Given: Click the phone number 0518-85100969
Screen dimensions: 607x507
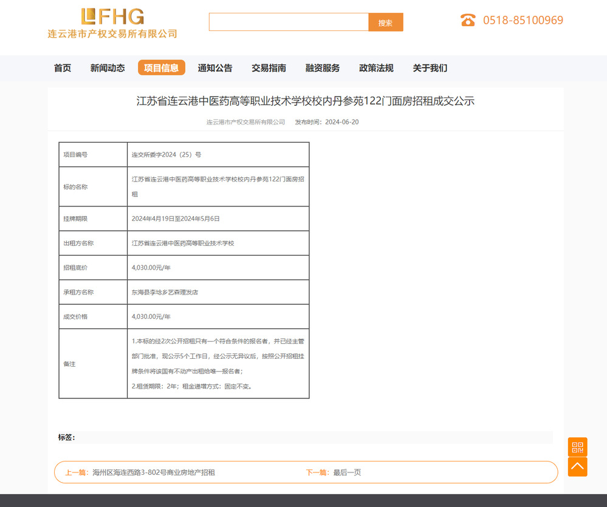Looking at the screenshot, I should pyautogui.click(x=523, y=20).
